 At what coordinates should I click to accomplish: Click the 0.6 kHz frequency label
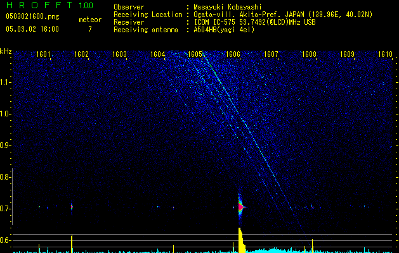[4, 240]
